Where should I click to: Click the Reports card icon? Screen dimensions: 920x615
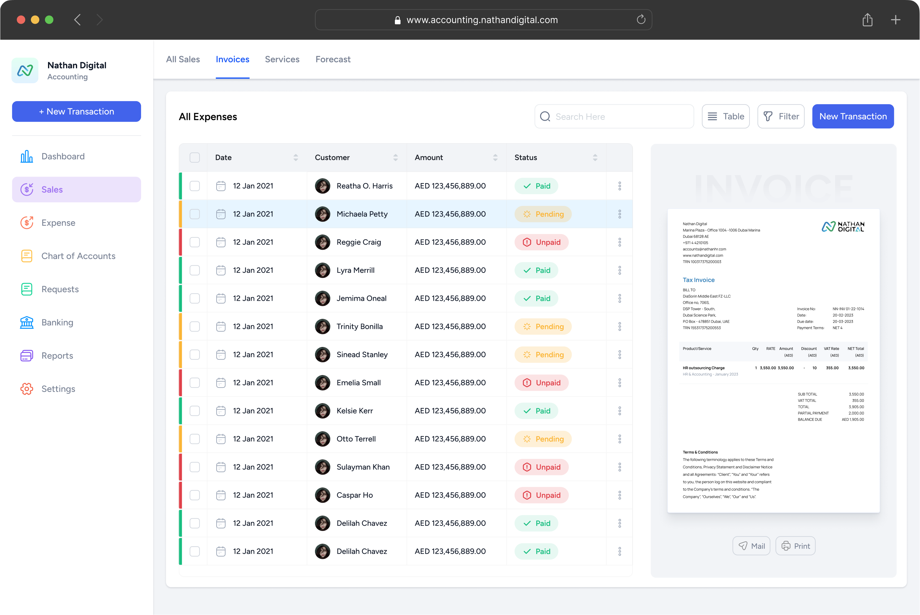[27, 356]
